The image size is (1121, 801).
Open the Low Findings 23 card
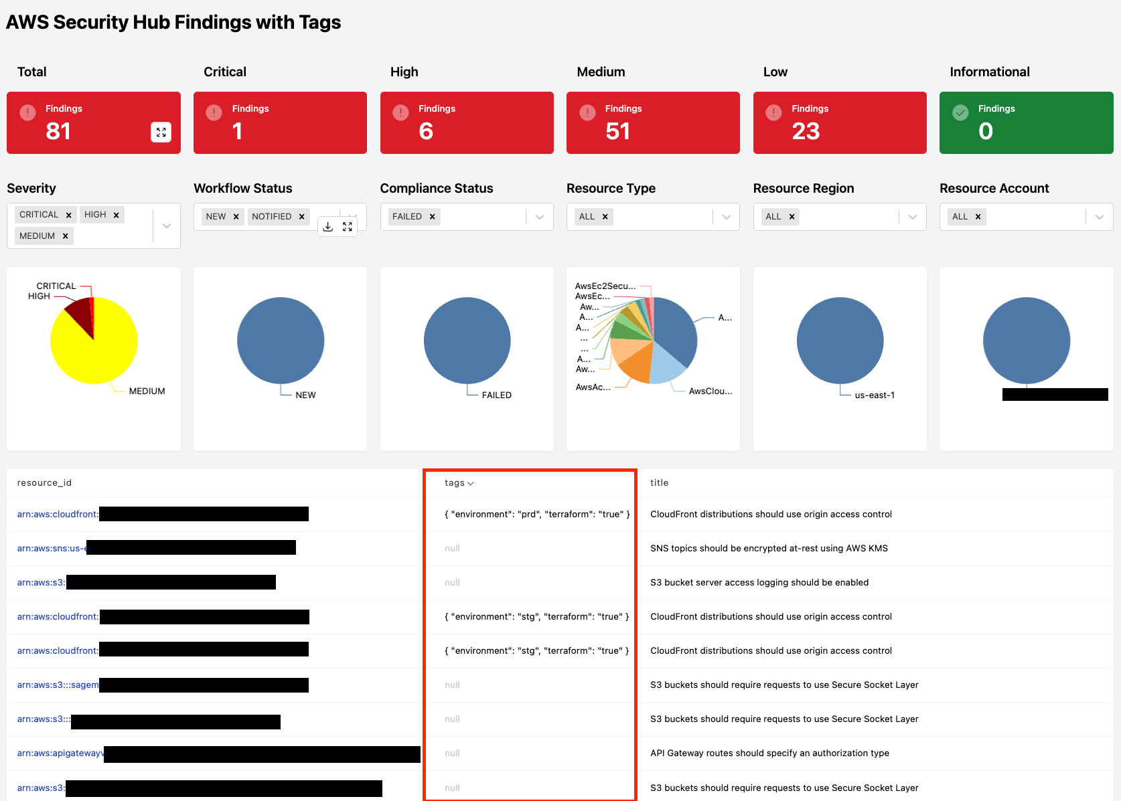coord(840,123)
